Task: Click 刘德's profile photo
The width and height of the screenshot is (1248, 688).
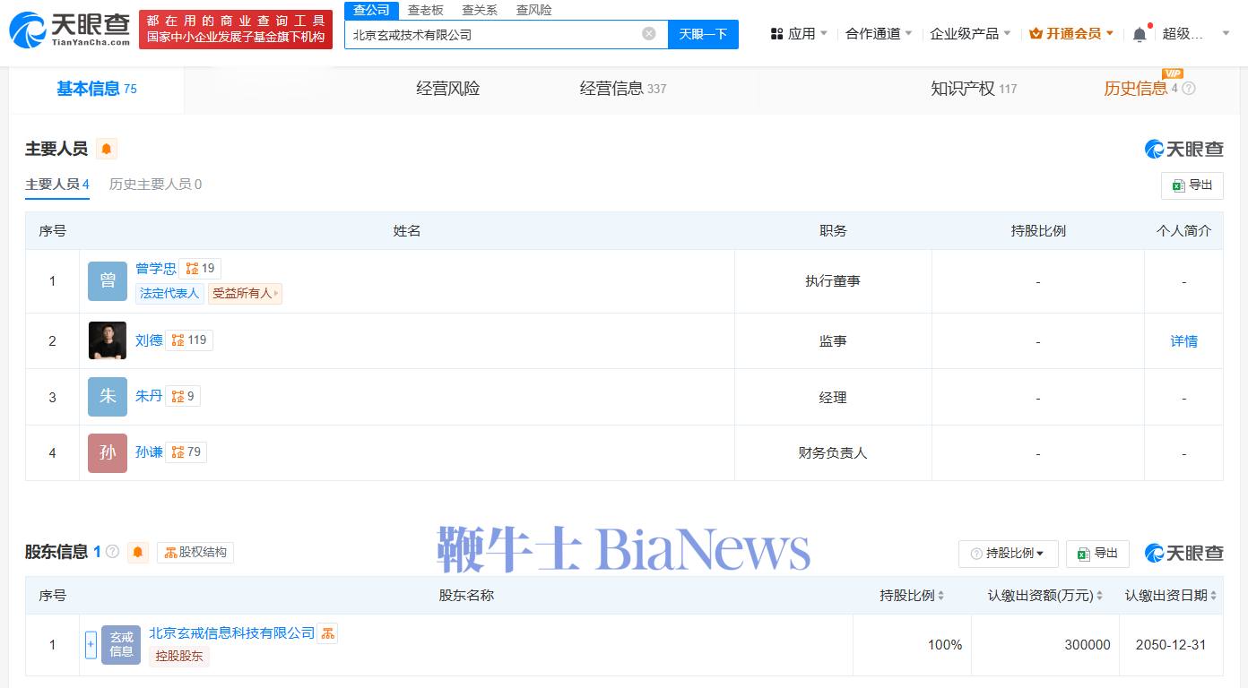Action: point(108,340)
